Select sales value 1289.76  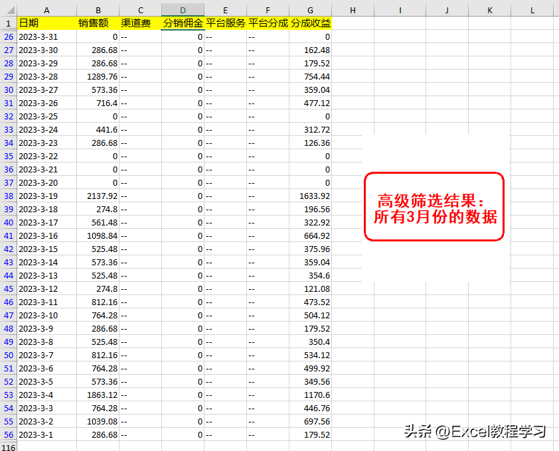98,76
